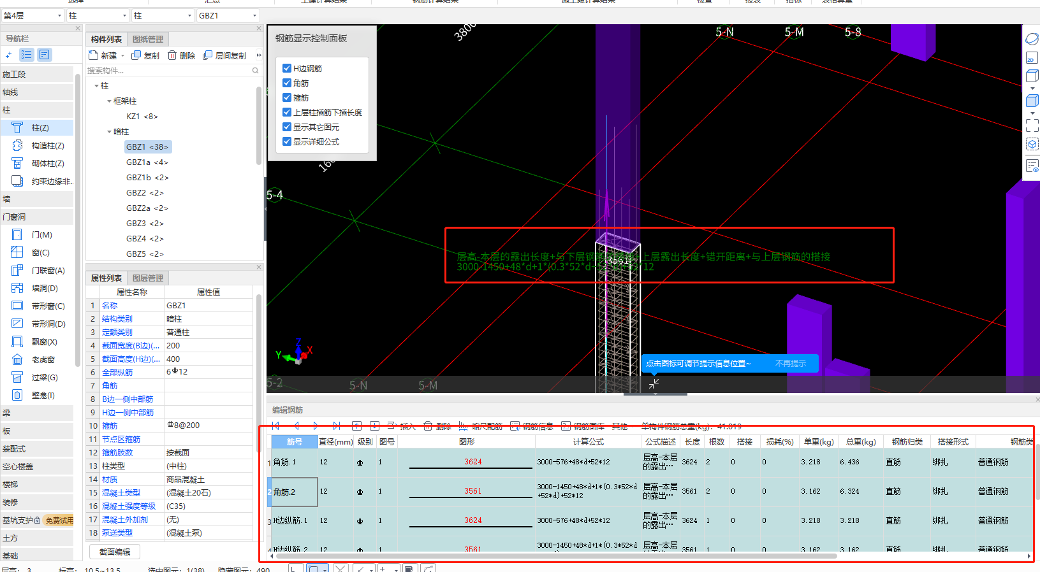Toggle 上层柱插筋下插长度 checkbox
Screen dimensions: 1040x572
pyautogui.click(x=287, y=111)
